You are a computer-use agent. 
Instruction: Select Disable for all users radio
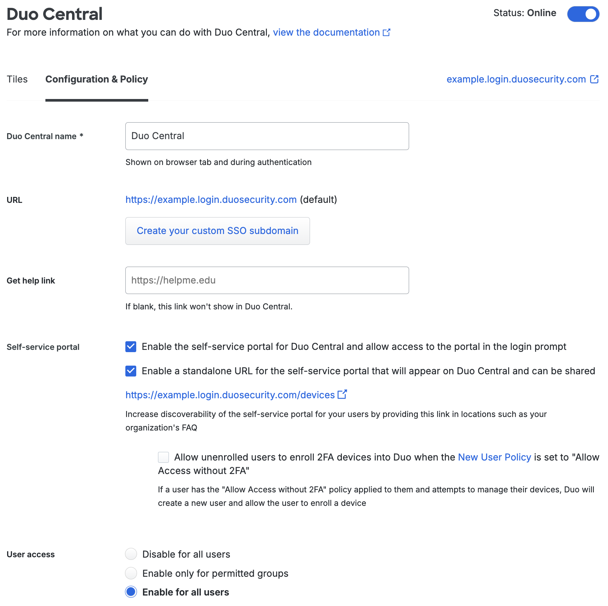tap(131, 554)
